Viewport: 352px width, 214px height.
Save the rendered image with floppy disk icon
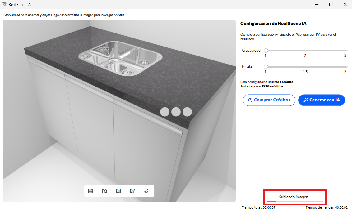point(90,191)
